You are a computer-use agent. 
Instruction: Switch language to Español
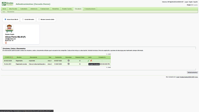pyautogui.click(x=196, y=2)
